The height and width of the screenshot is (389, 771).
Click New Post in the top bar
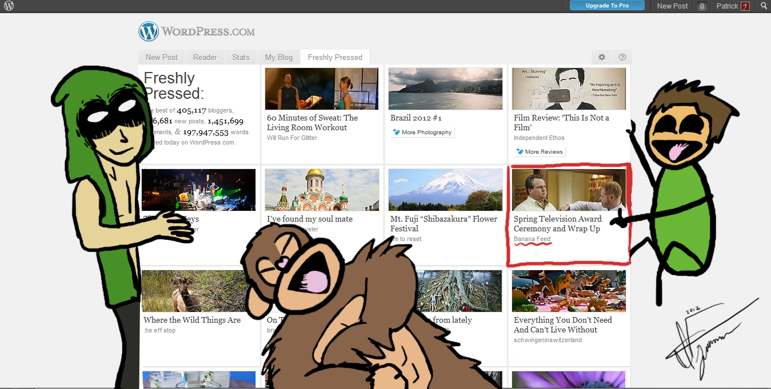[672, 6]
